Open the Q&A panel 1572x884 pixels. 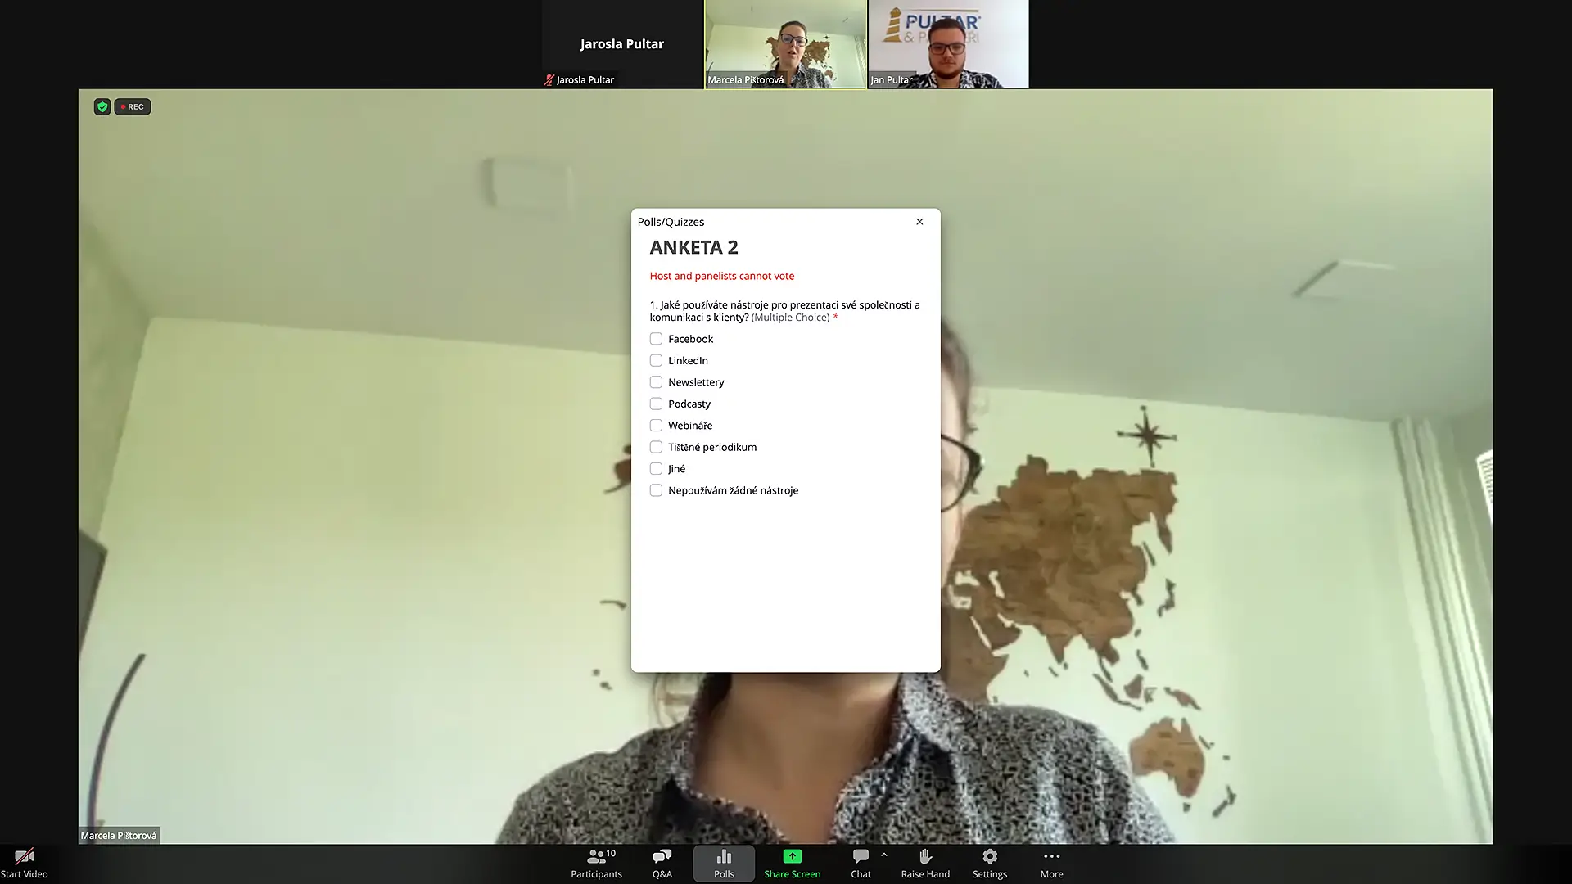[x=662, y=857]
